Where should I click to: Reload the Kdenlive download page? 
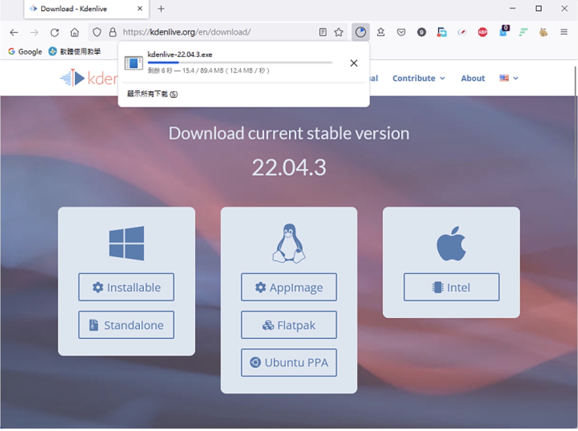click(x=55, y=32)
